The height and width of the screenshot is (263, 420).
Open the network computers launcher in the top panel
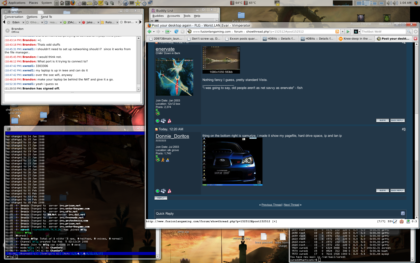[x=150, y=3]
